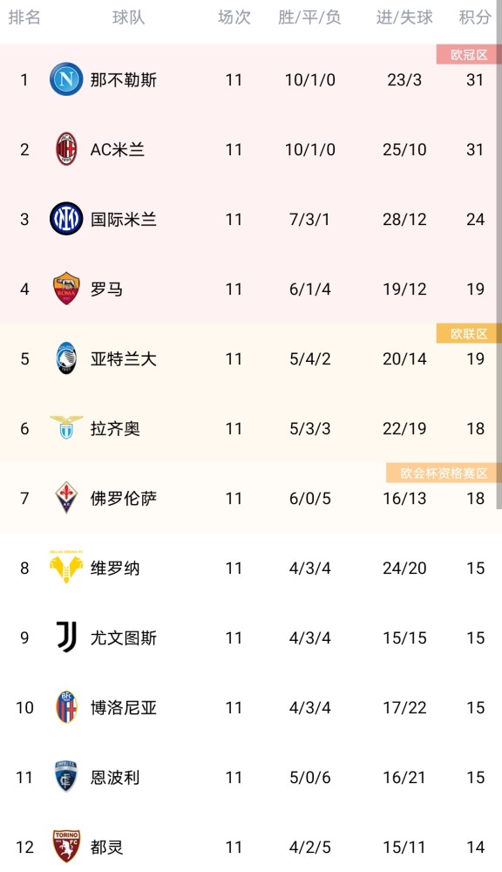Viewport: 502px width, 872px height.
Task: Click the Napoli club logo
Action: (x=66, y=79)
